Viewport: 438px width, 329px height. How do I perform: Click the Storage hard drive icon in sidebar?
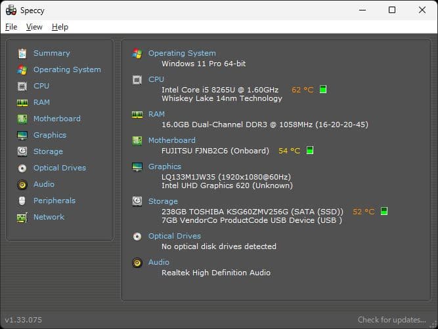pos(22,151)
